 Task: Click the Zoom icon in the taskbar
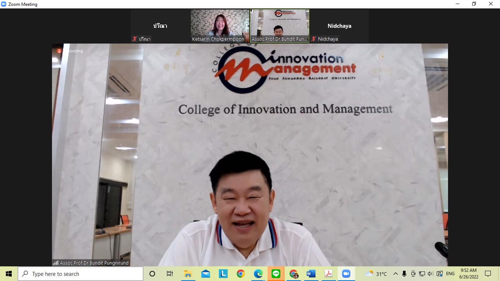(x=346, y=274)
